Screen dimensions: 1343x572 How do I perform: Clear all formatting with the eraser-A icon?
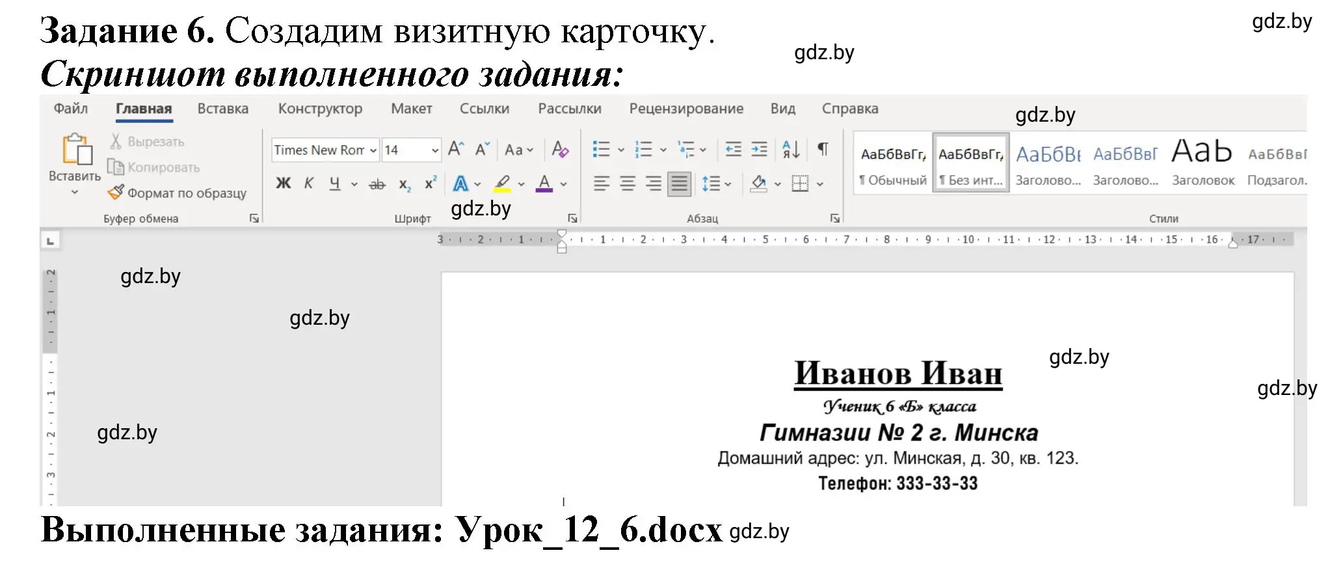tap(560, 150)
